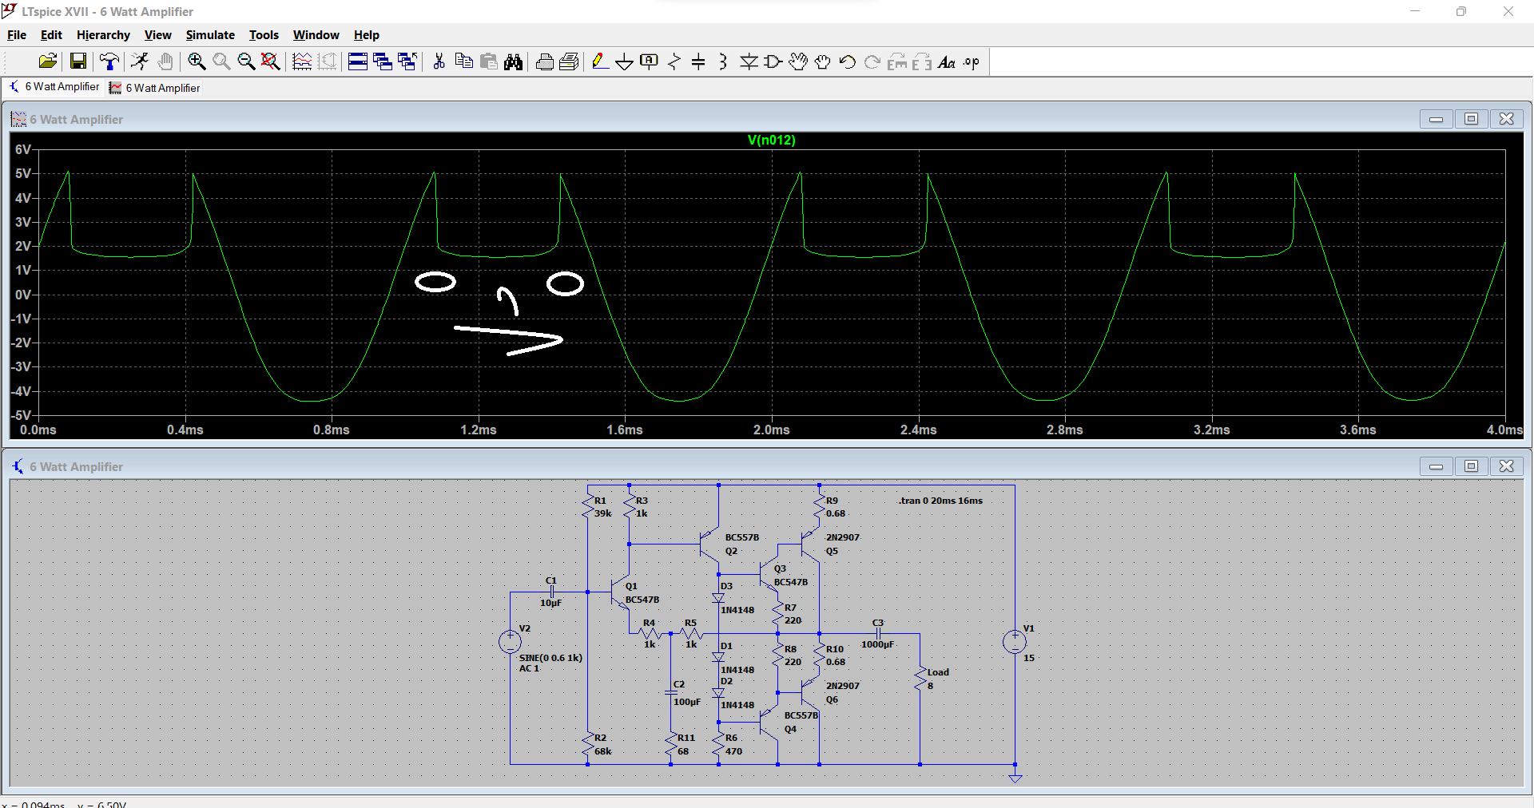1534x808 pixels.
Task: Open a file with the folder icon
Action: click(48, 61)
